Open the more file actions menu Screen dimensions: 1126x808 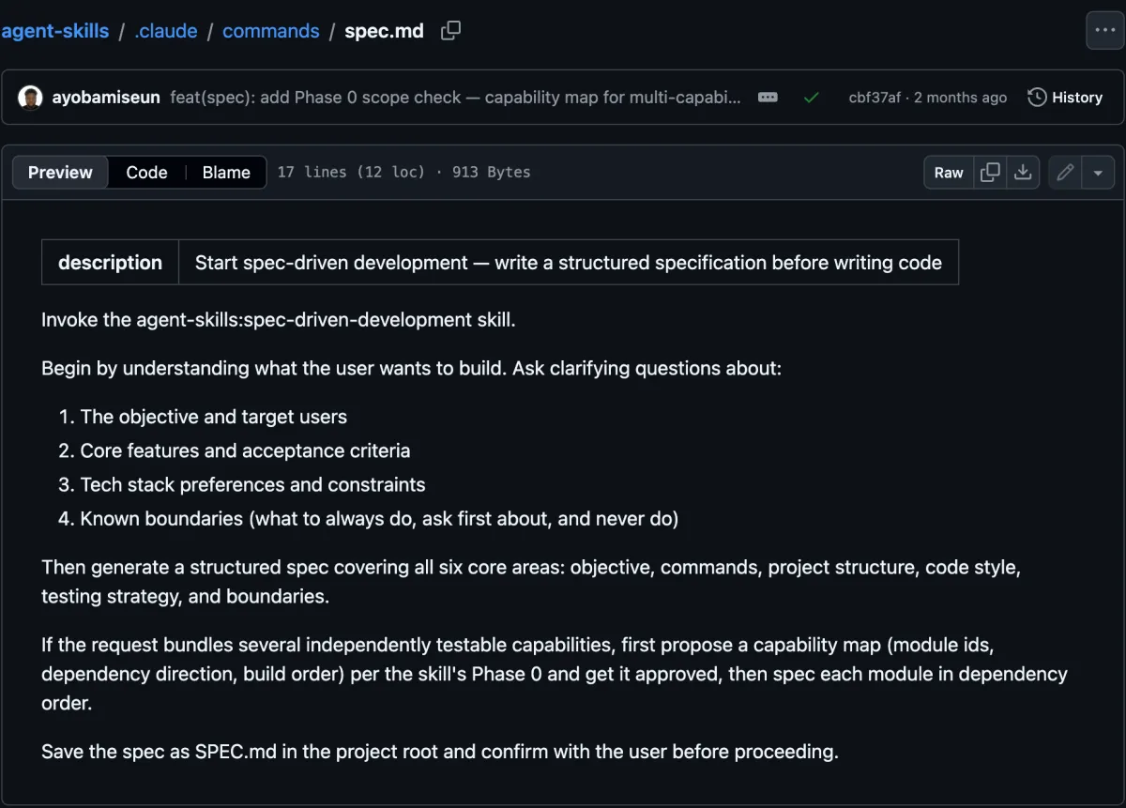point(1104,31)
